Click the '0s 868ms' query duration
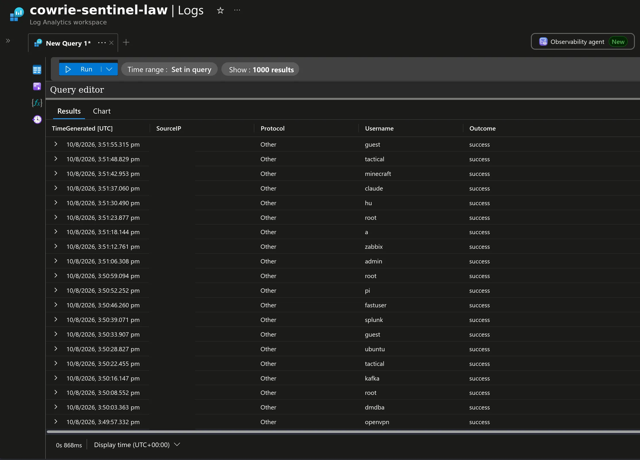Viewport: 640px width, 460px height. pos(69,445)
